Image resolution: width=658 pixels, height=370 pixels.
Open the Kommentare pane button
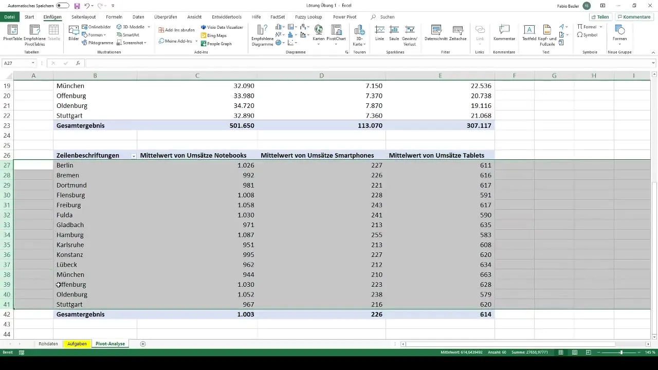point(635,17)
